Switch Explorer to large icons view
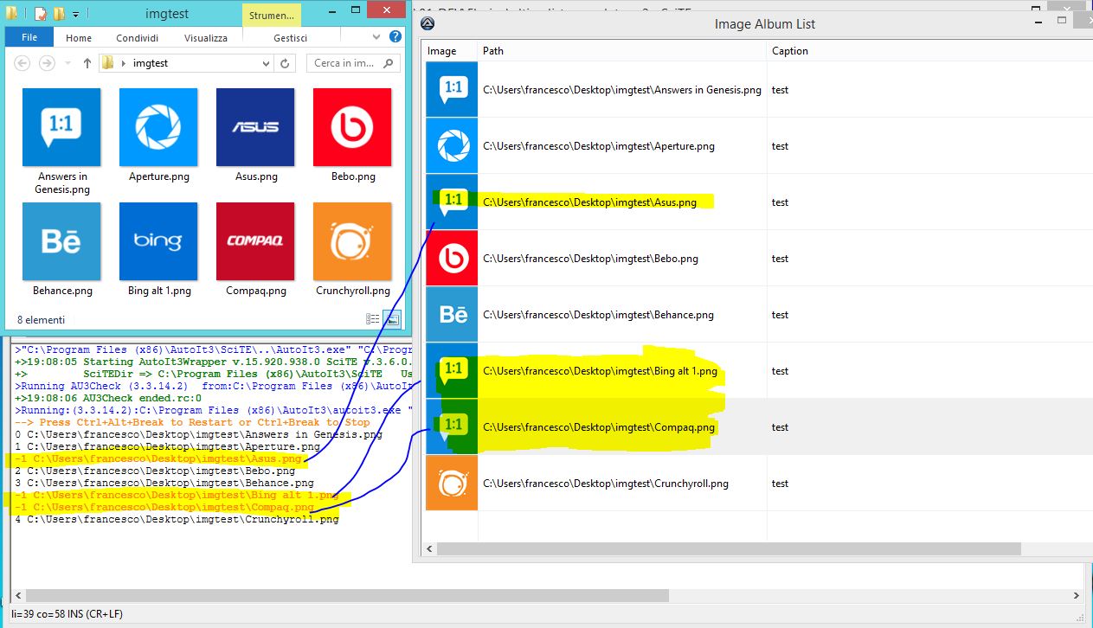The image size is (1093, 628). (392, 319)
